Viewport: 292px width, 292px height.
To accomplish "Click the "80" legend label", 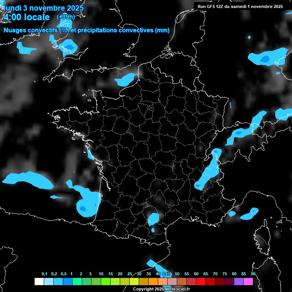I will click(x=234, y=274).
